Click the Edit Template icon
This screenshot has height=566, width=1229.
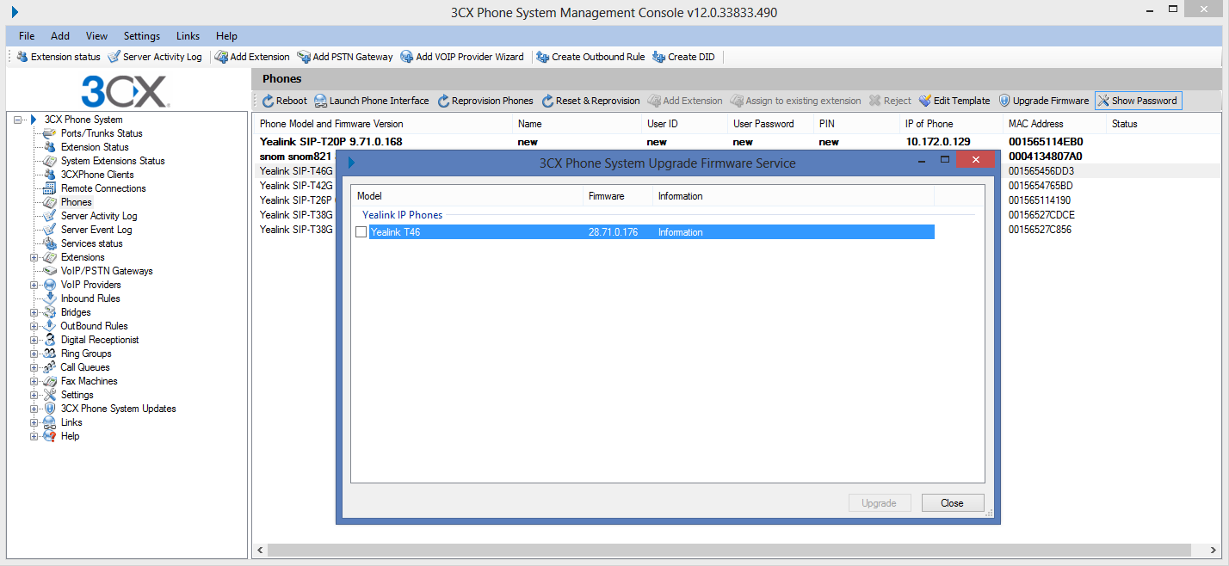(x=925, y=101)
